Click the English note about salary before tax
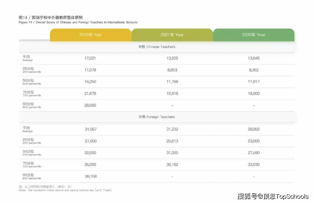Screen dimensions: 316x203 coord(65,190)
